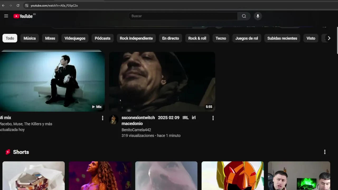Open the BenitoCamela442 channel name link

[x=136, y=130]
